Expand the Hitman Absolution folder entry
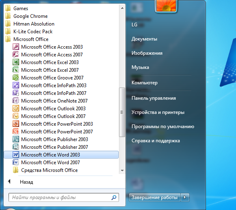This screenshot has height=210, width=236. pos(34,24)
